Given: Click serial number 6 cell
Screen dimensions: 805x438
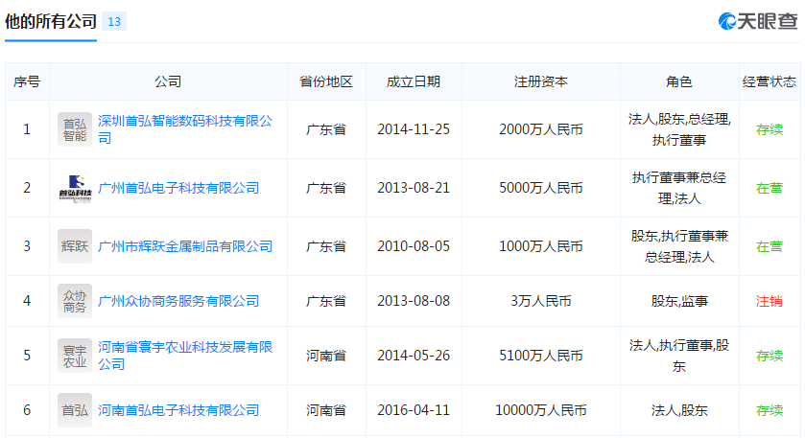Looking at the screenshot, I should pyautogui.click(x=27, y=410).
